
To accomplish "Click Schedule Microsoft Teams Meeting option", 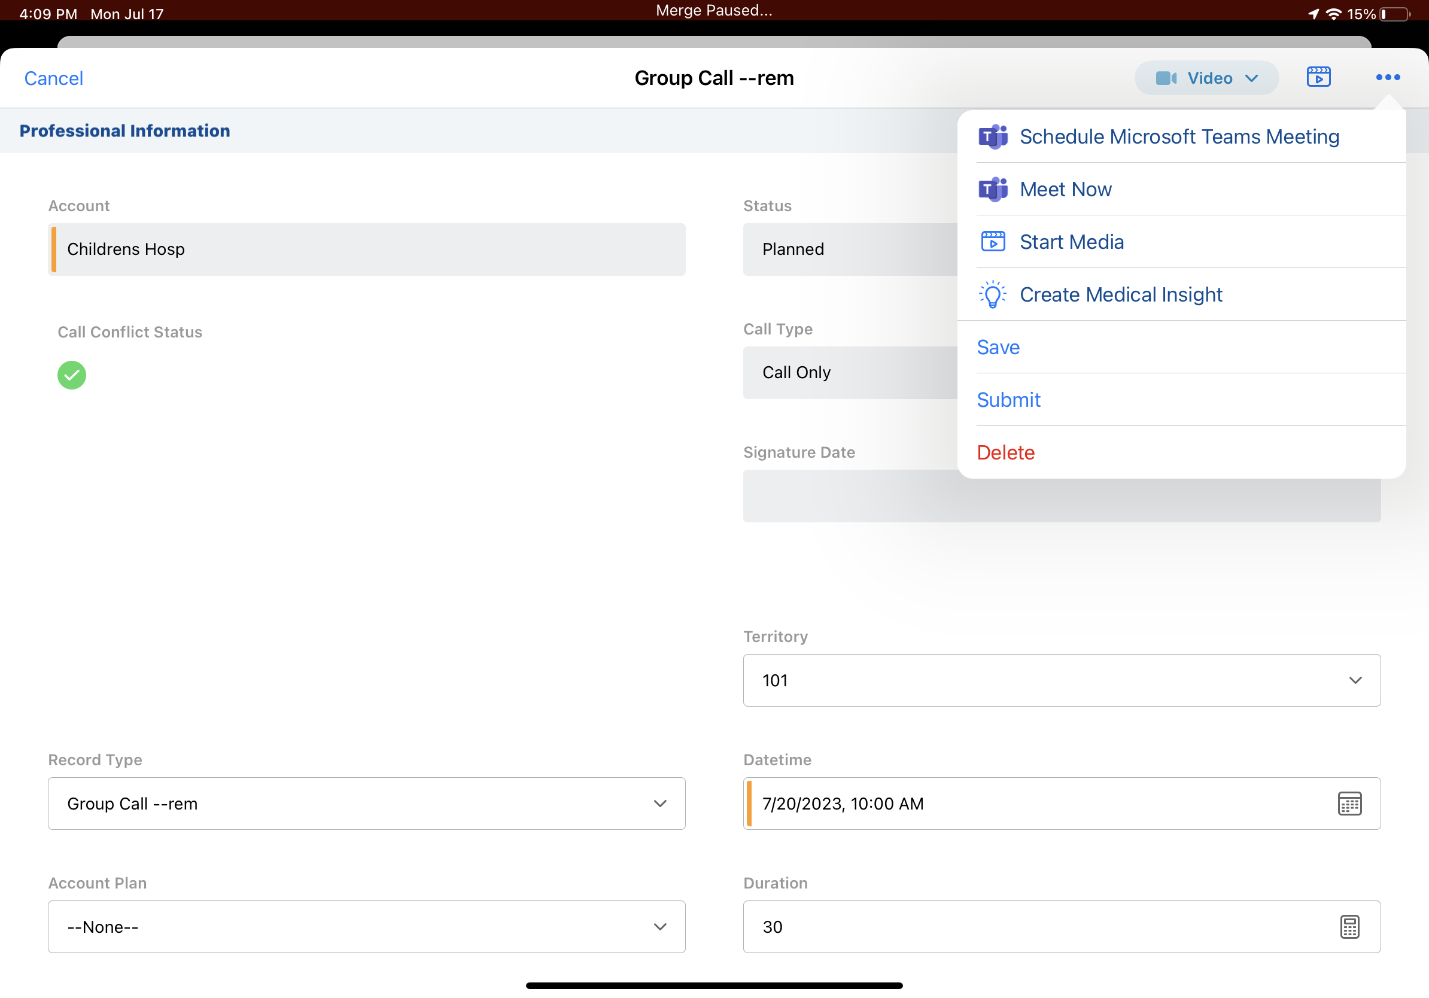I will pyautogui.click(x=1179, y=136).
